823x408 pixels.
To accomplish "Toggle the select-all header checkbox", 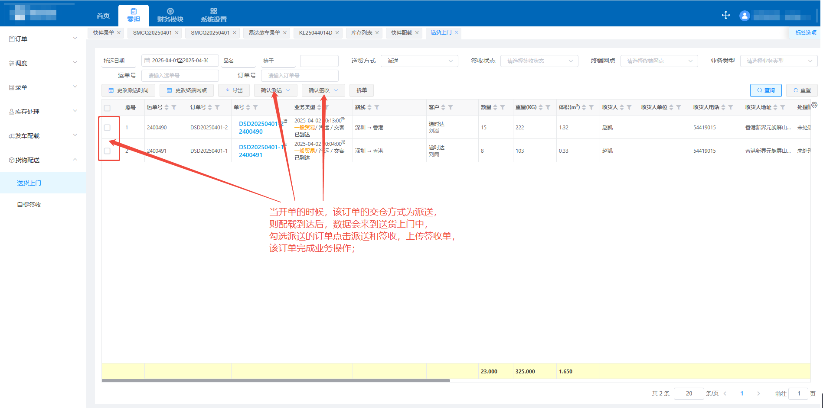I will click(107, 108).
